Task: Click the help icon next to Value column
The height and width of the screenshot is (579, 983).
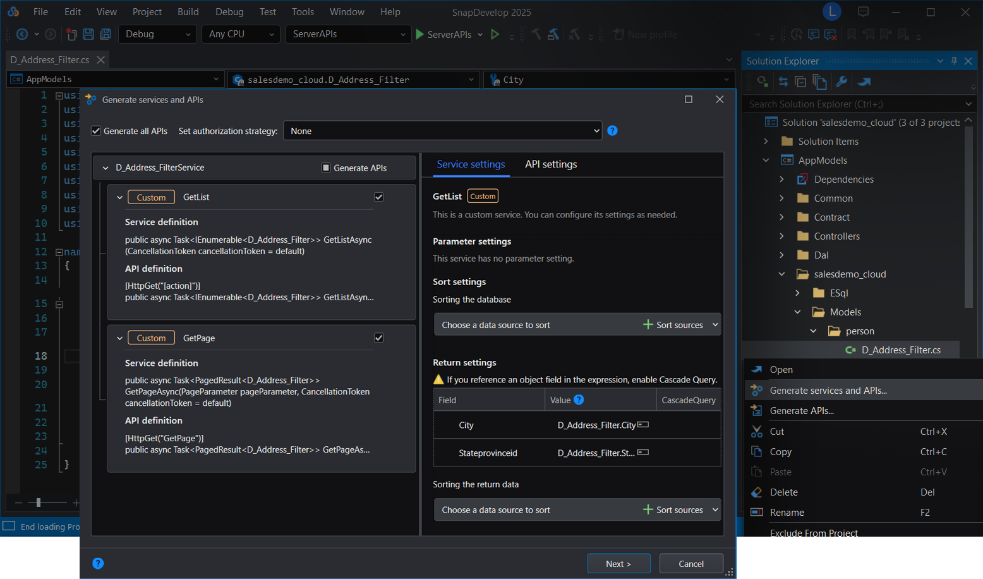Action: point(579,399)
